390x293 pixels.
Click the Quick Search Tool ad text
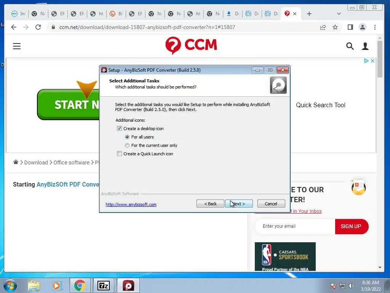(x=321, y=105)
